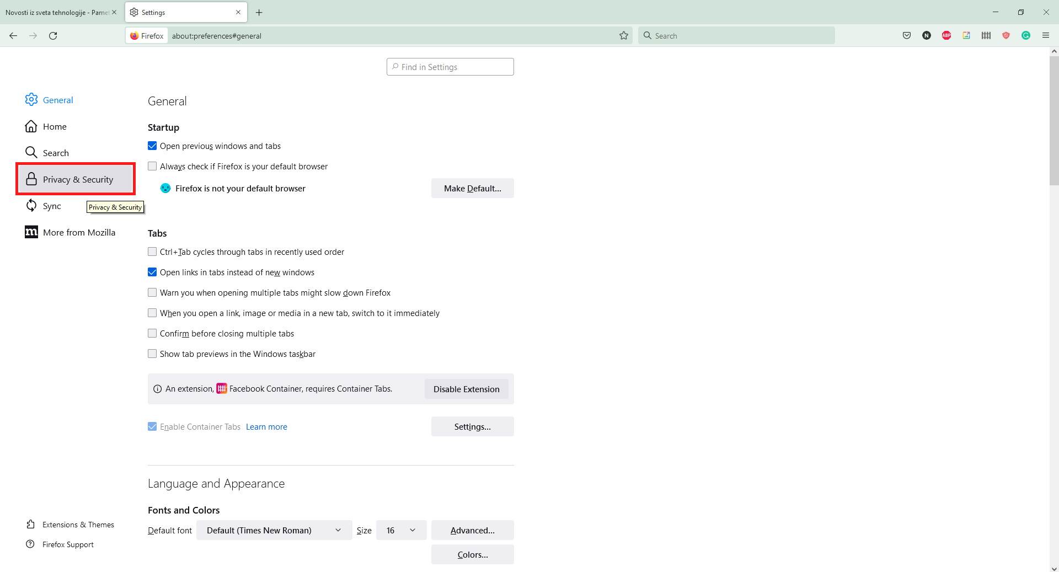Click the Multi-Account Containers extension icon
The height and width of the screenshot is (572, 1059).
pos(986,35)
